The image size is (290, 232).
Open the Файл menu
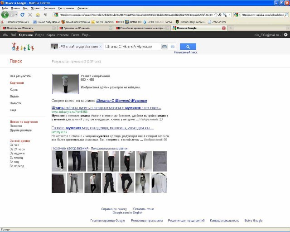(5, 8)
